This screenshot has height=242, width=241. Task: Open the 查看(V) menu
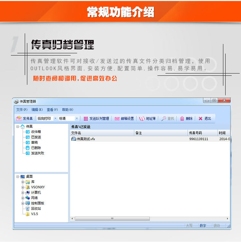click(x=52, y=109)
